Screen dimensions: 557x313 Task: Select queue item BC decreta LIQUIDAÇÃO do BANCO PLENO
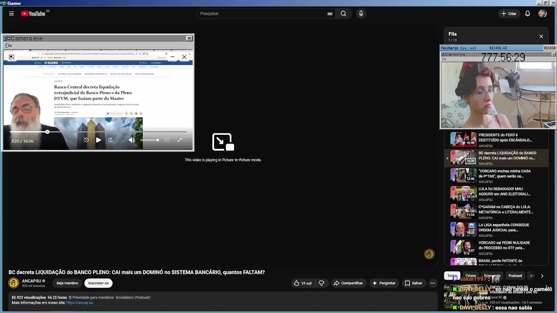tap(496, 158)
